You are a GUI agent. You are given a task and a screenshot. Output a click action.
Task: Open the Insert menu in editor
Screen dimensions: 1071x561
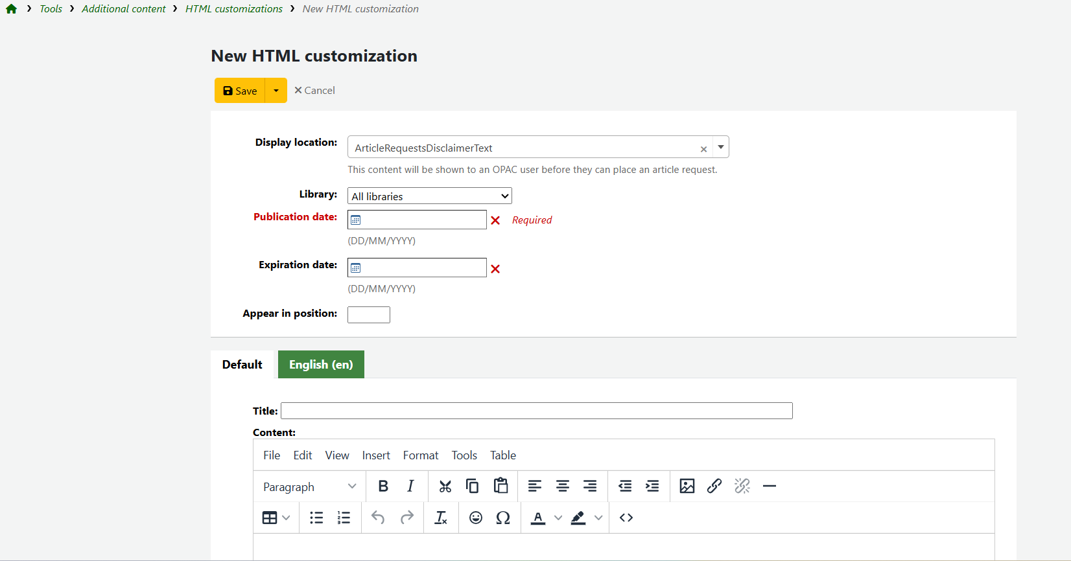pyautogui.click(x=376, y=455)
